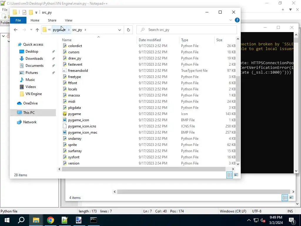Screen dimensions: 301x226
Task: Open the colordict Python file icon
Action: [x=65, y=46]
